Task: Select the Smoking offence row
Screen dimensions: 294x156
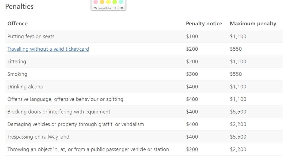Action: [x=144, y=74]
